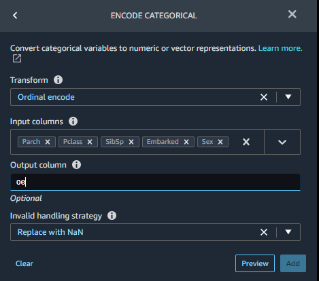Show info tooltip for Input columns
Screen dimensions: 319x281
coord(73,121)
